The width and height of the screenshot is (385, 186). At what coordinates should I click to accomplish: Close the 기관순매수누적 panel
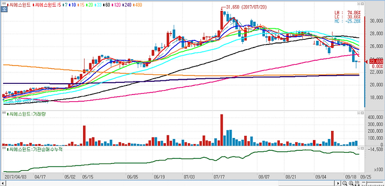point(362,148)
